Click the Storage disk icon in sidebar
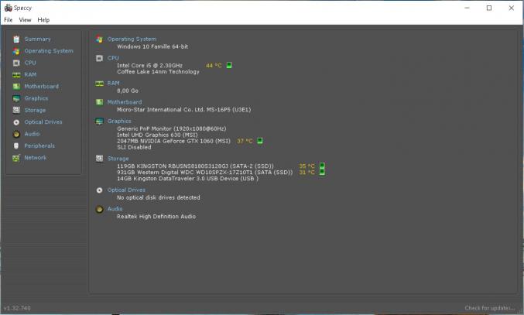This screenshot has height=315, width=524. click(16, 110)
